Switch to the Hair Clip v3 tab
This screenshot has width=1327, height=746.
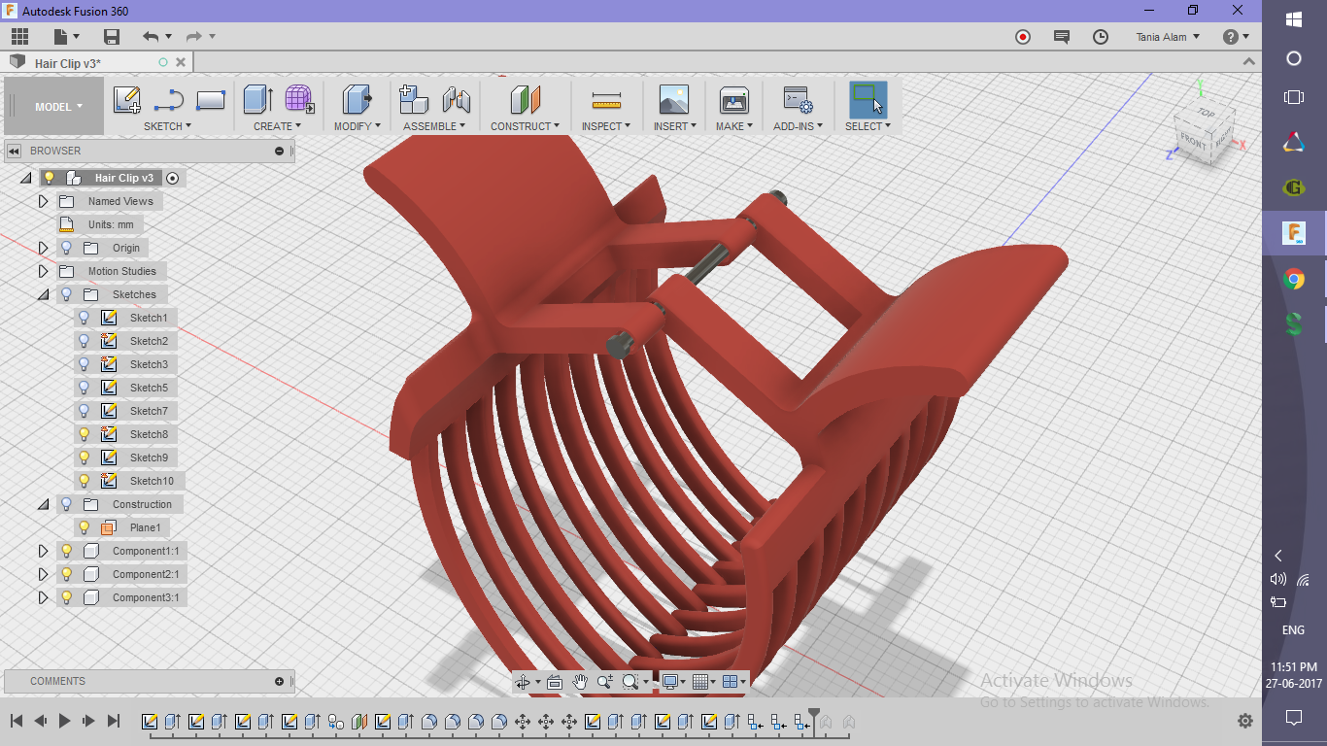68,63
